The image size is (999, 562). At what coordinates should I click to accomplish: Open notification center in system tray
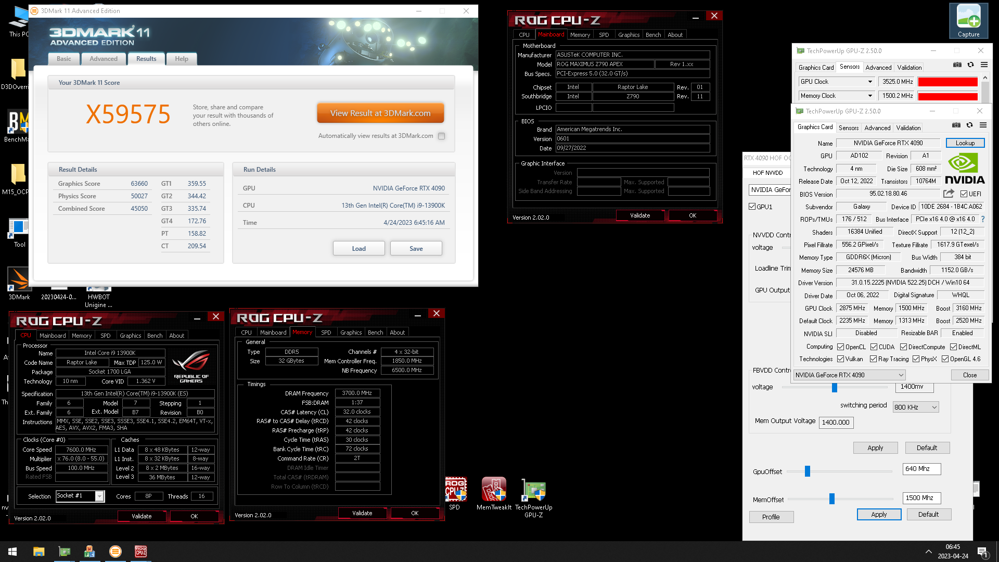983,552
